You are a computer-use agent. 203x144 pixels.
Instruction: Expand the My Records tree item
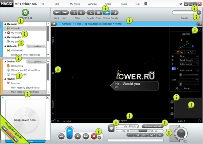click(x=5, y=33)
